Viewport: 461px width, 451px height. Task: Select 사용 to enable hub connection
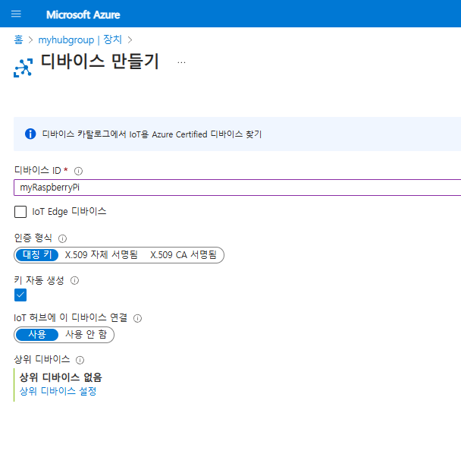pyautogui.click(x=37, y=335)
